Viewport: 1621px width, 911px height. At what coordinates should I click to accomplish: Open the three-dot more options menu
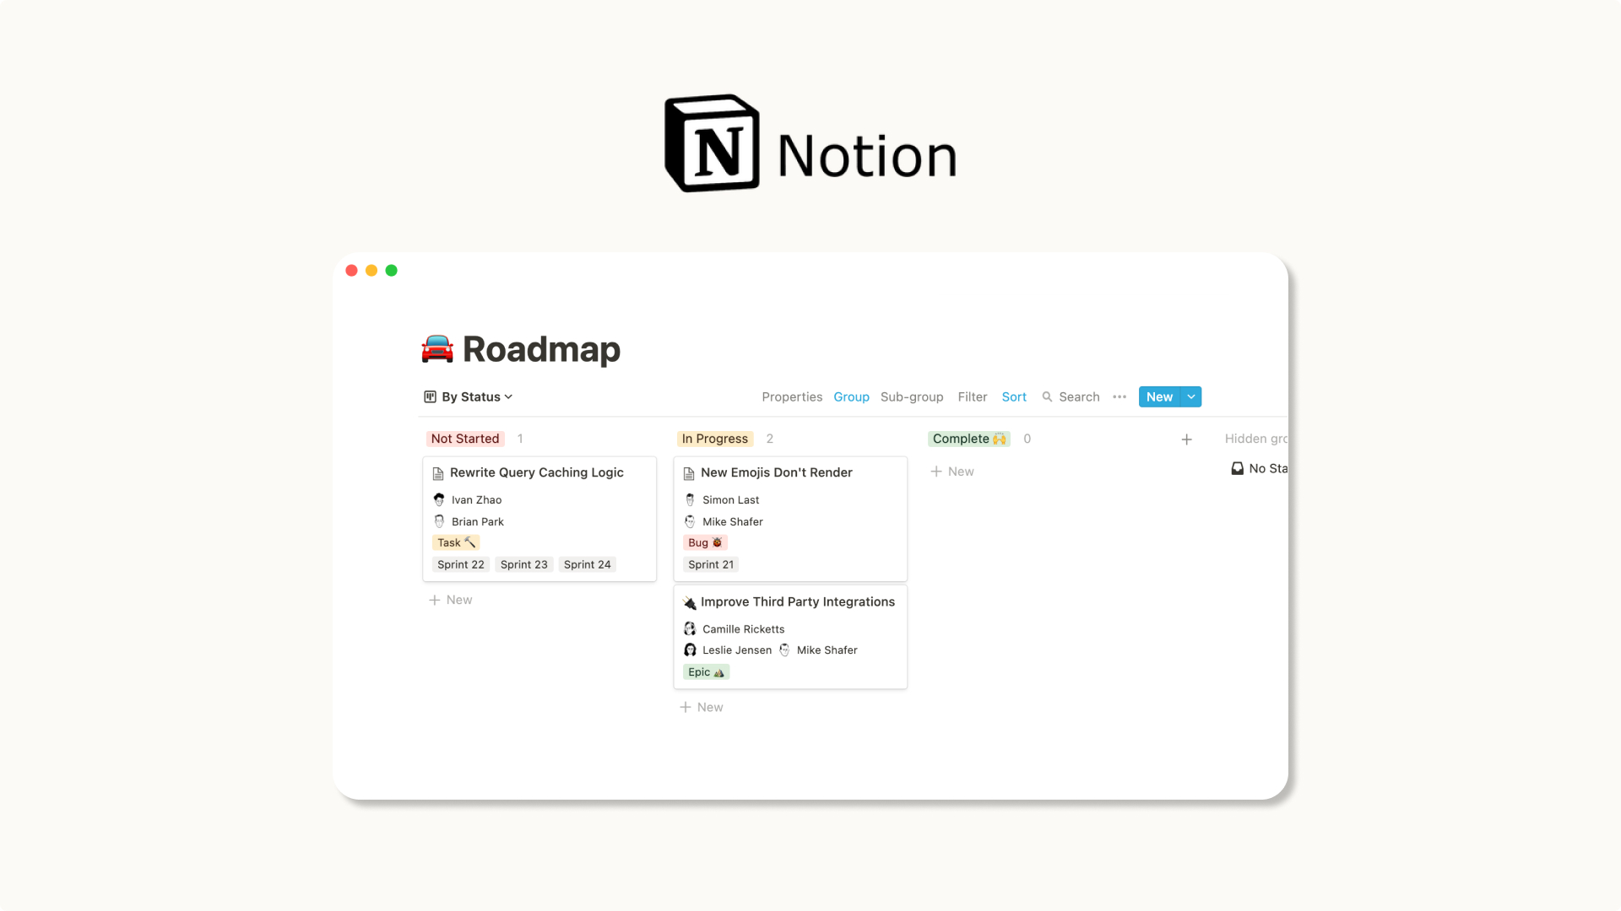pyautogui.click(x=1120, y=396)
